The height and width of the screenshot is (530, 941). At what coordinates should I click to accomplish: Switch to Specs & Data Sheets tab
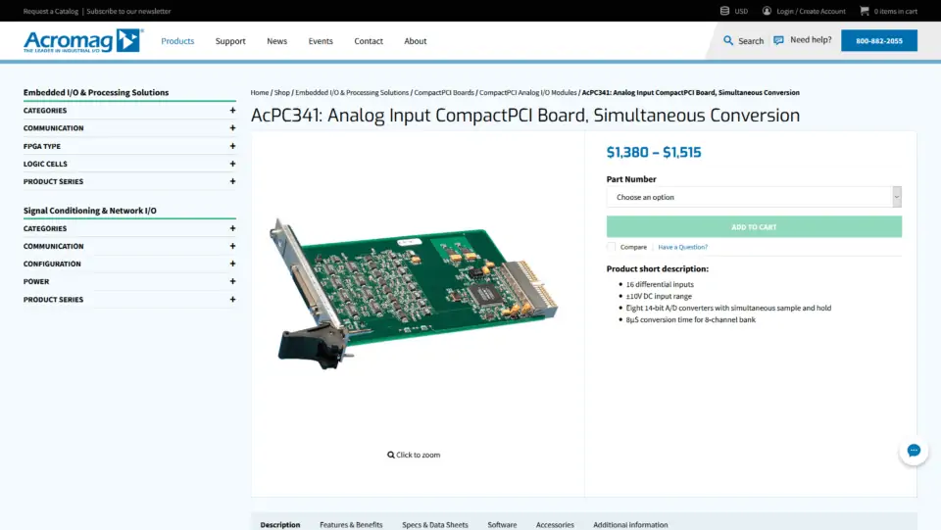pyautogui.click(x=435, y=524)
